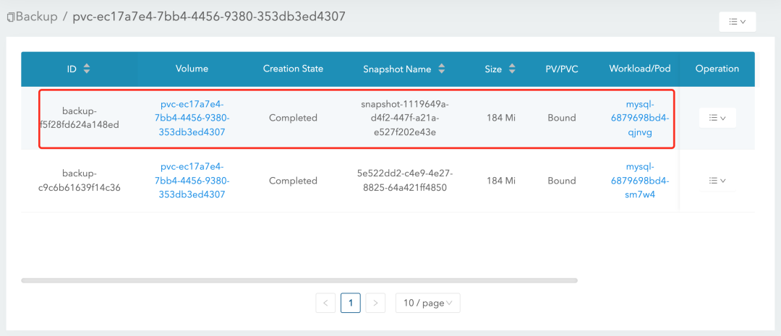Open volume link in first backup row

[x=192, y=118]
